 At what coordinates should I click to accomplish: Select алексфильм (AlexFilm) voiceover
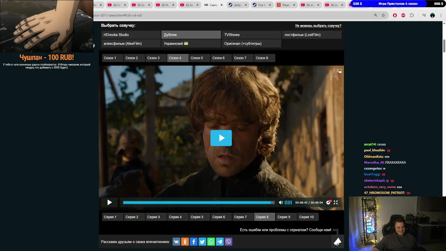(x=131, y=44)
